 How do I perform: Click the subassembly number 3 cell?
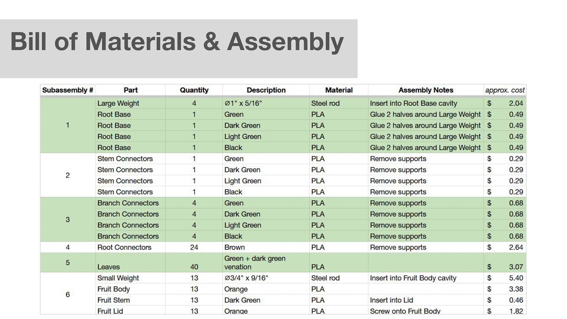[68, 219]
